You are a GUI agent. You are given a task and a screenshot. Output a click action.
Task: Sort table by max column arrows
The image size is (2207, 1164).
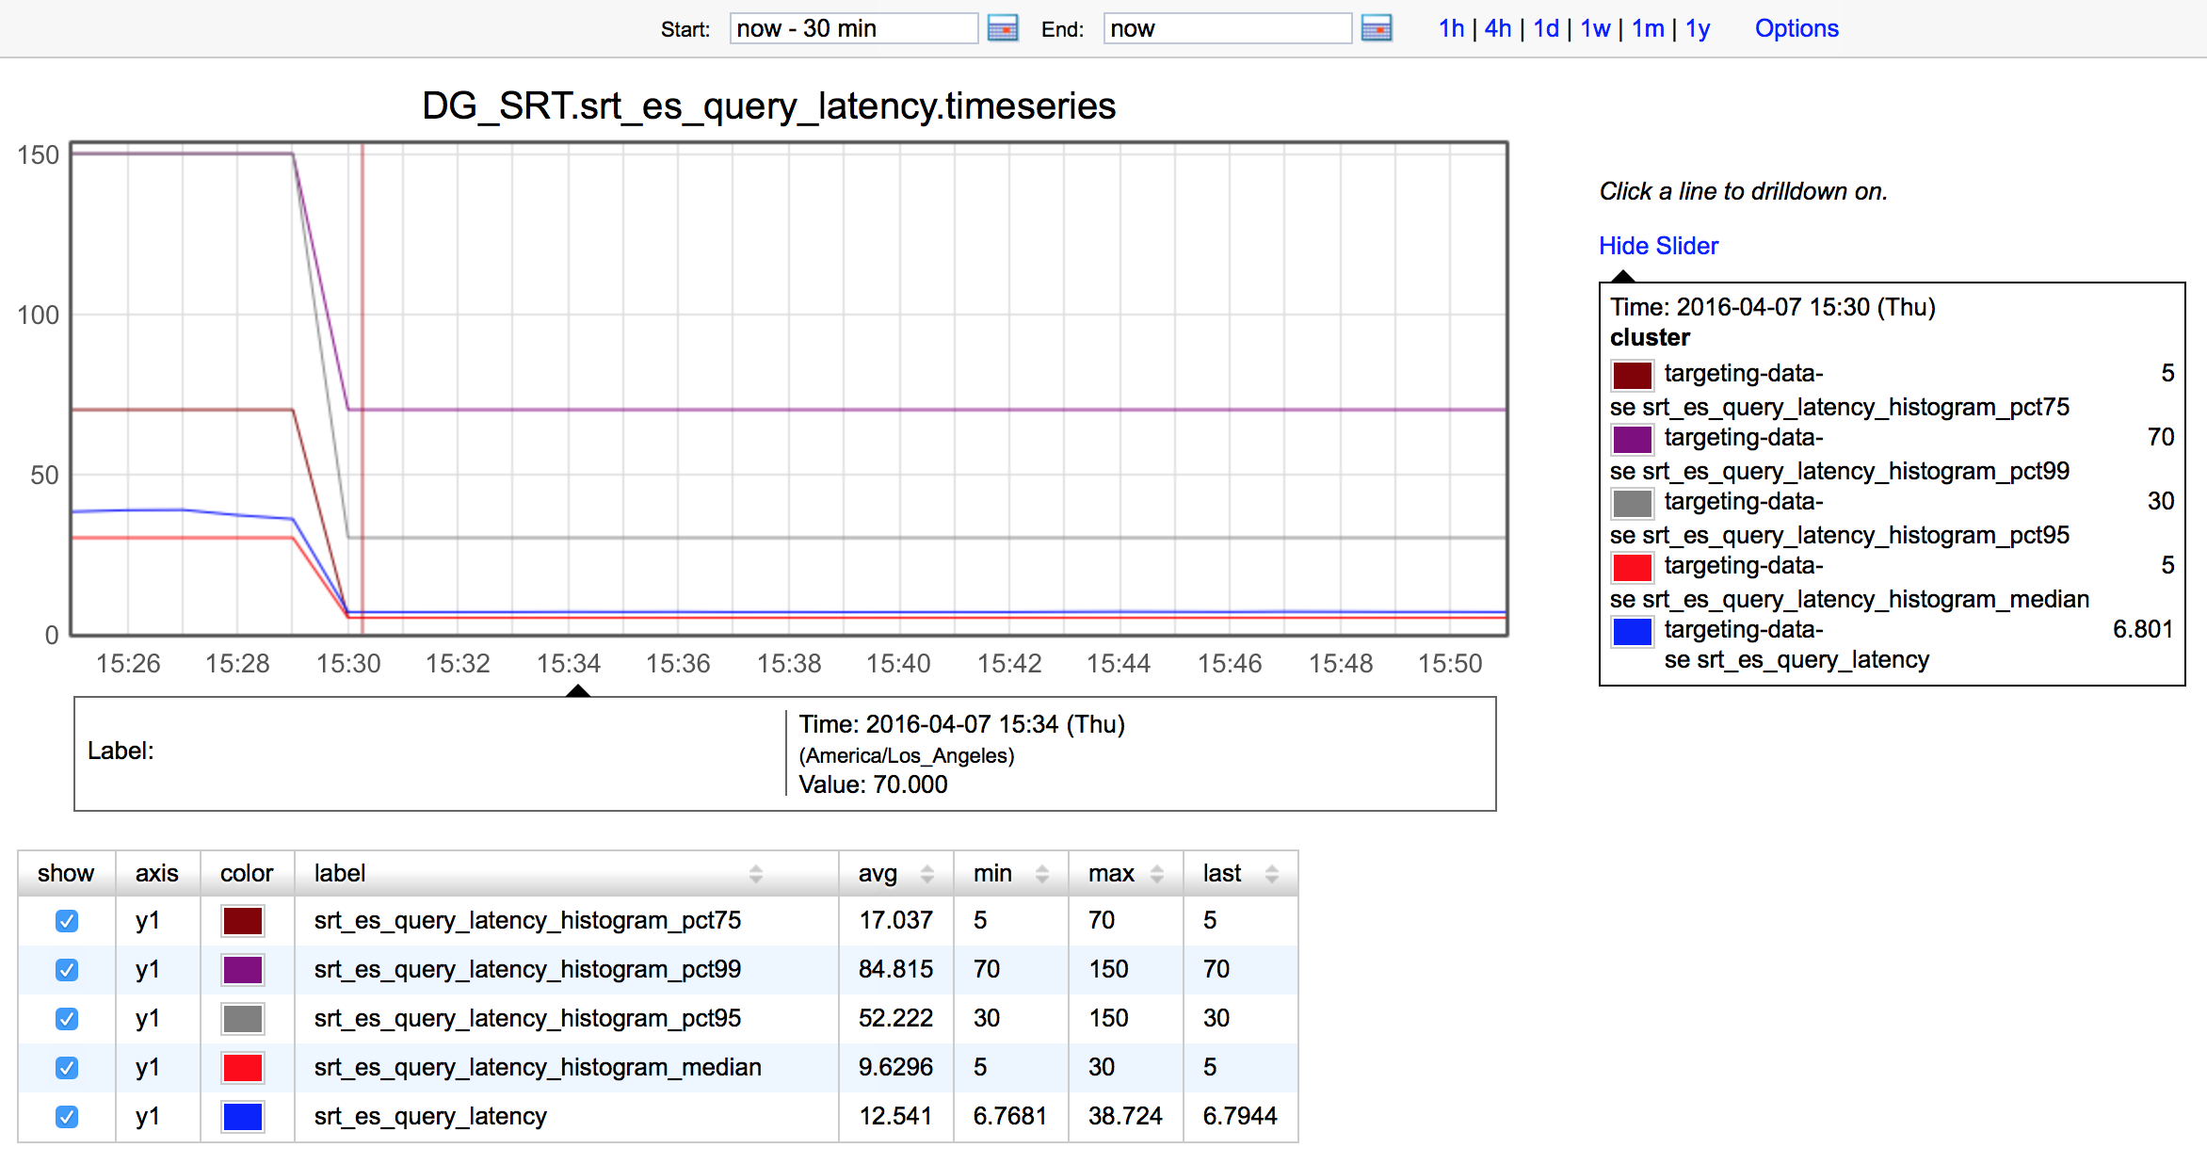[x=1156, y=874]
